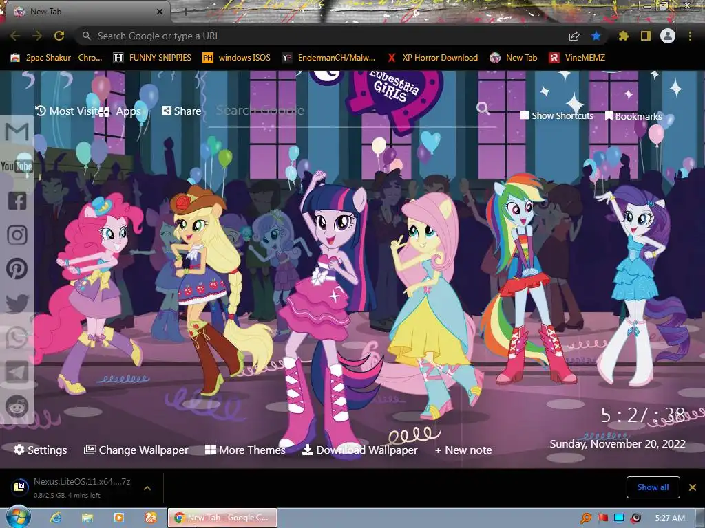Click the date Sunday, November 20, 2022
The height and width of the screenshot is (528, 705).
pyautogui.click(x=618, y=444)
